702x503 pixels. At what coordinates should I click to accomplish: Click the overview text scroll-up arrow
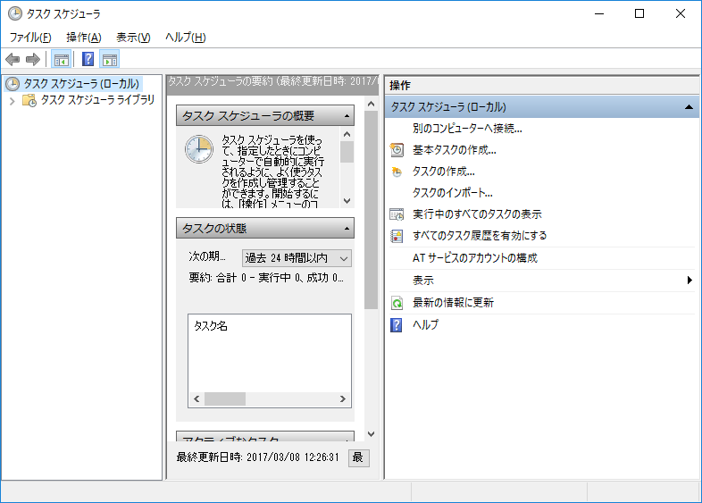click(347, 134)
